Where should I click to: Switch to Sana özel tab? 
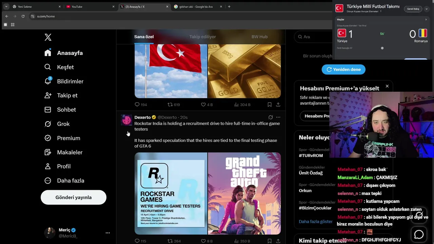144,37
